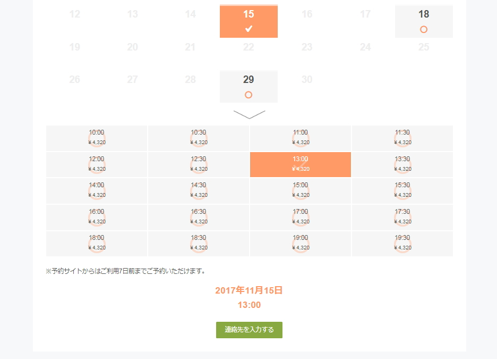
Task: Click the availability circle under date 29
Action: 248,95
